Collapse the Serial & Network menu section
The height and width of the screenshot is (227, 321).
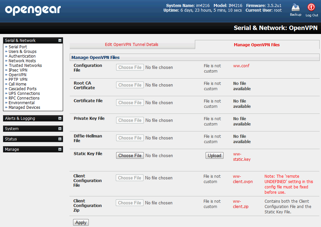click(60, 41)
